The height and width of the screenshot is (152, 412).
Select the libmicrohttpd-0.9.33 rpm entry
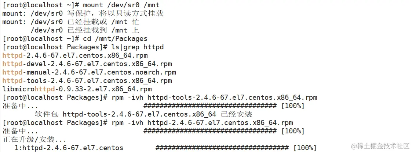pyautogui.click(x=77, y=89)
